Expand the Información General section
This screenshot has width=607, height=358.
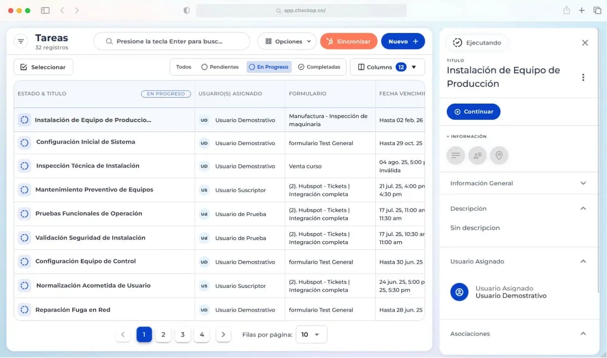pyautogui.click(x=518, y=183)
